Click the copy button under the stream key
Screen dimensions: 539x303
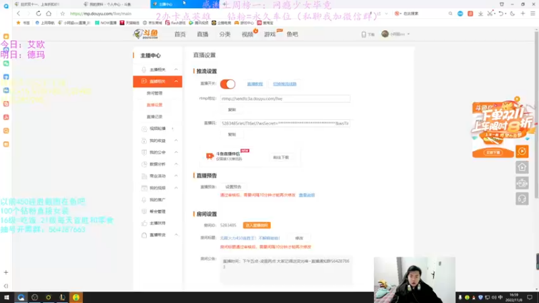pos(232,134)
